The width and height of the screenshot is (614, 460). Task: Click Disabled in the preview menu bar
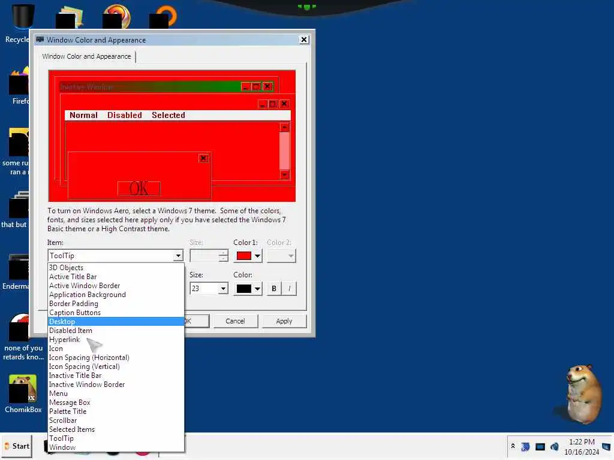click(x=125, y=116)
